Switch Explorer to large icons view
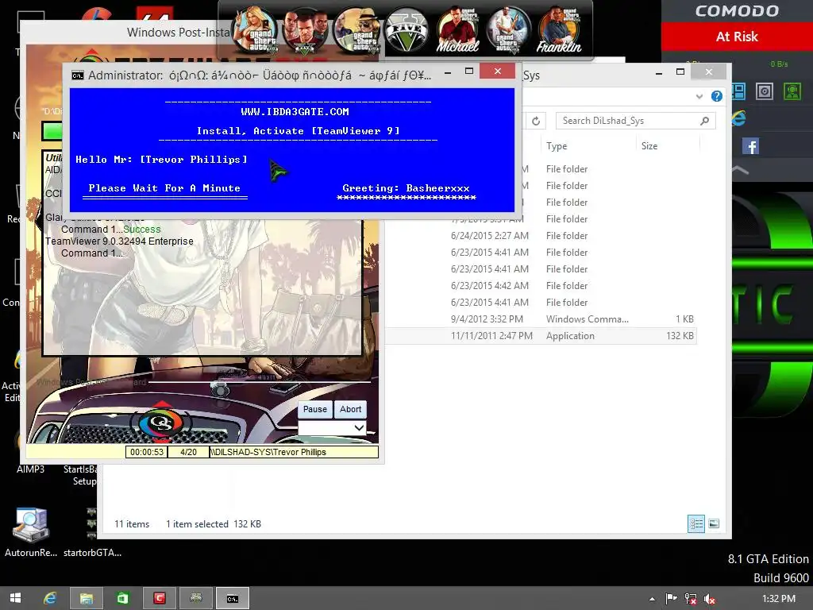The image size is (813, 610). pos(714,524)
